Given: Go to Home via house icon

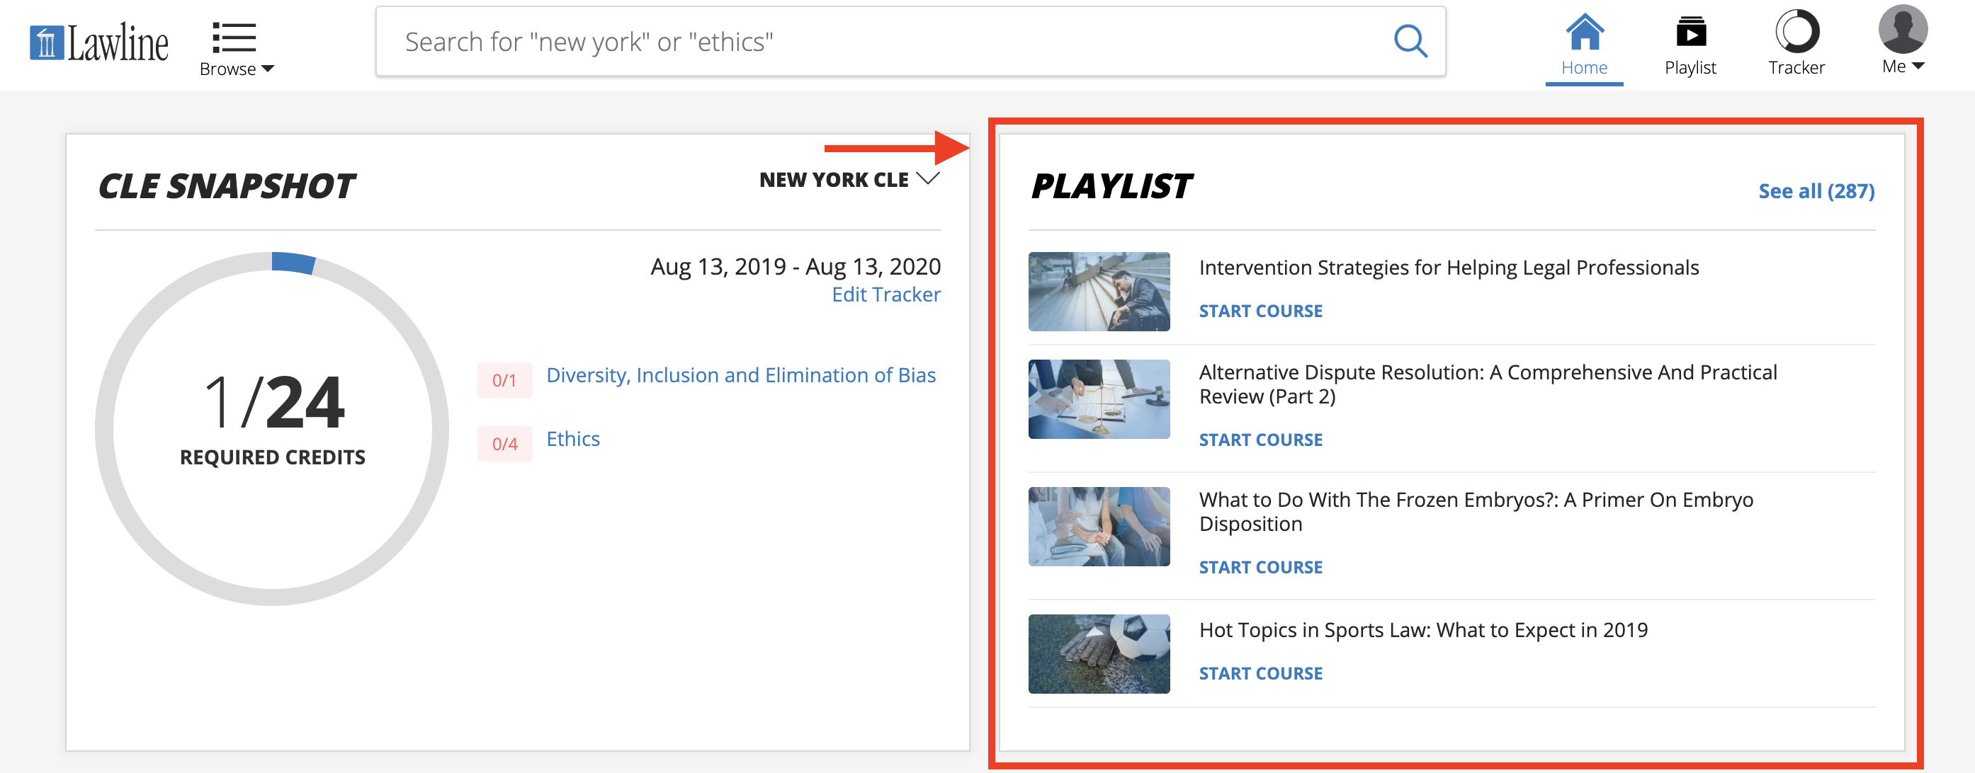Looking at the screenshot, I should (x=1584, y=31).
